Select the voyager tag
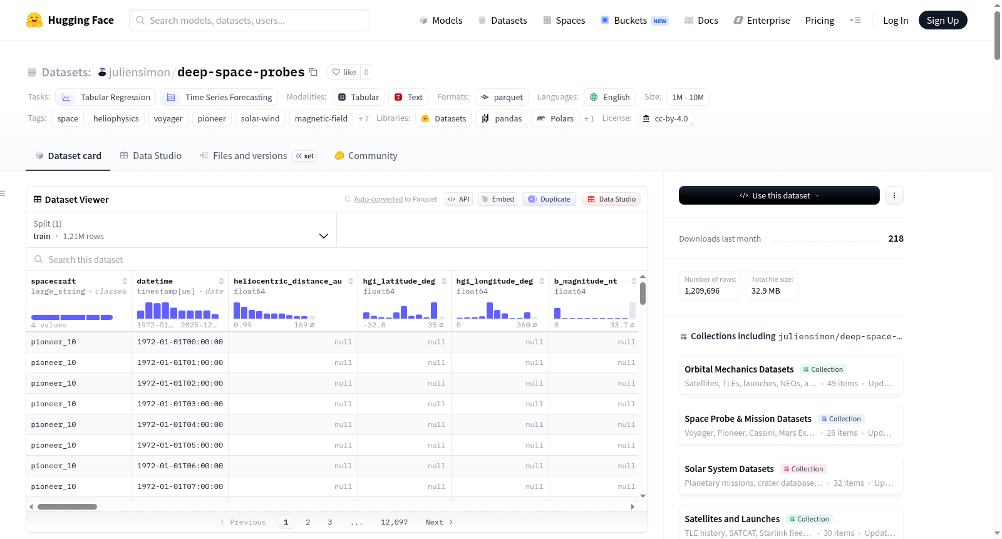Image resolution: width=1002 pixels, height=539 pixels. 168,118
